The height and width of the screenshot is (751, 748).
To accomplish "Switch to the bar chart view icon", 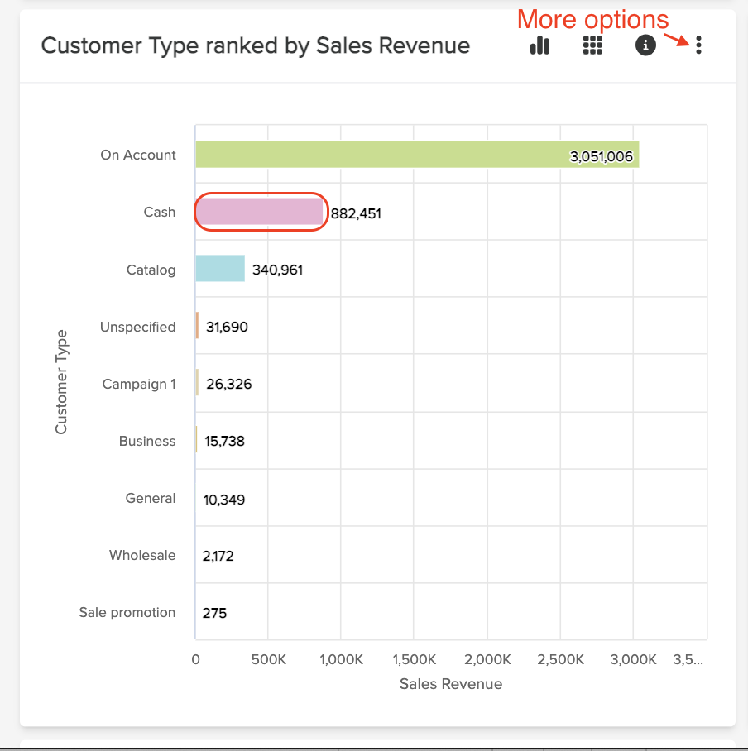I will (x=539, y=45).
